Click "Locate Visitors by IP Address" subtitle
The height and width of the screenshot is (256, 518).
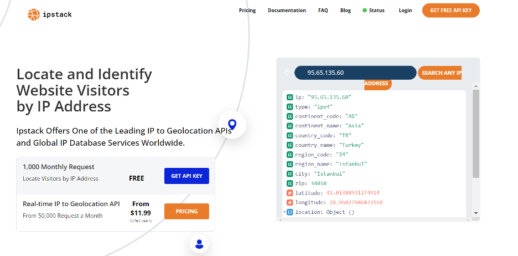60,178
